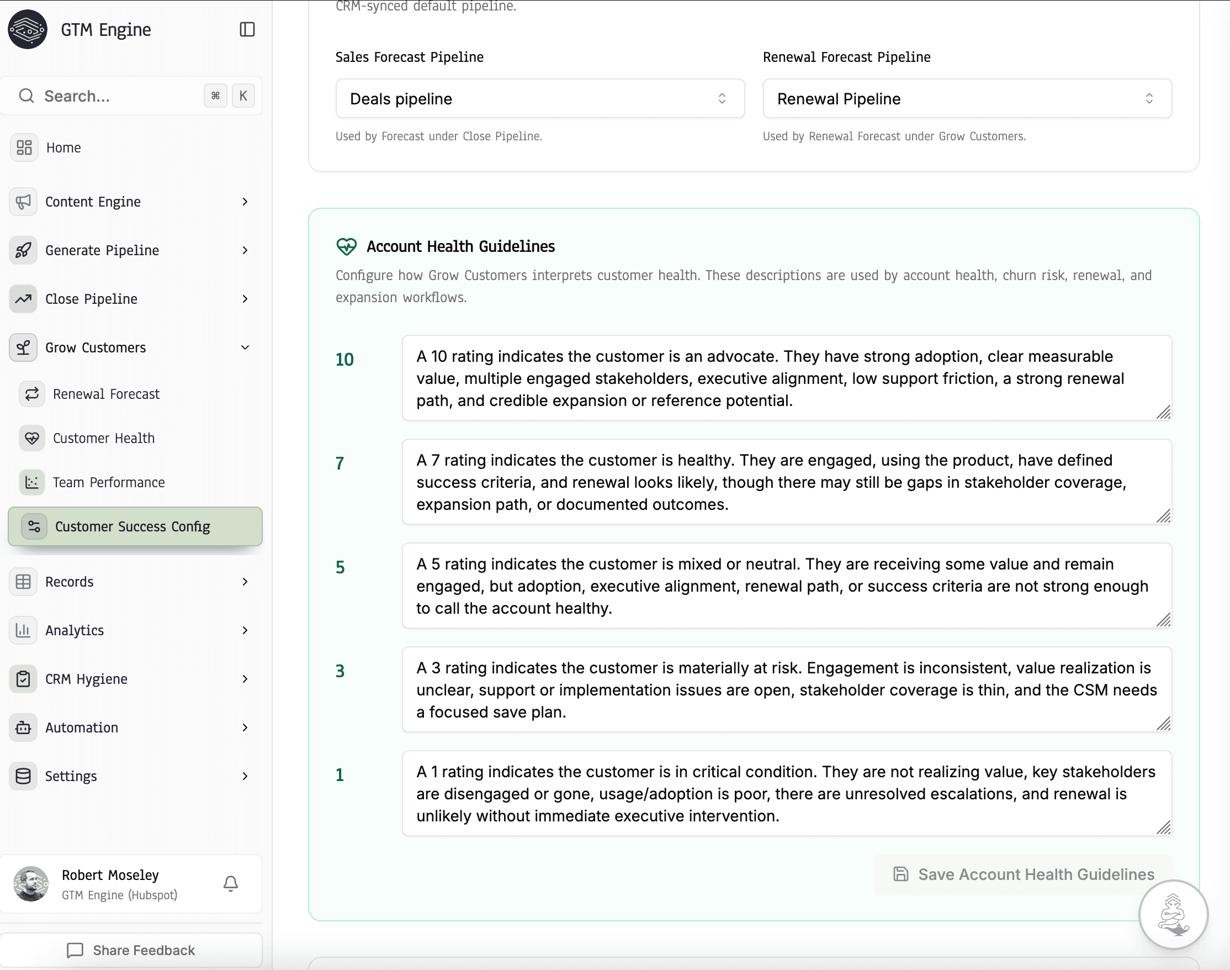
Task: Click the search magnifier icon
Action: coord(26,96)
